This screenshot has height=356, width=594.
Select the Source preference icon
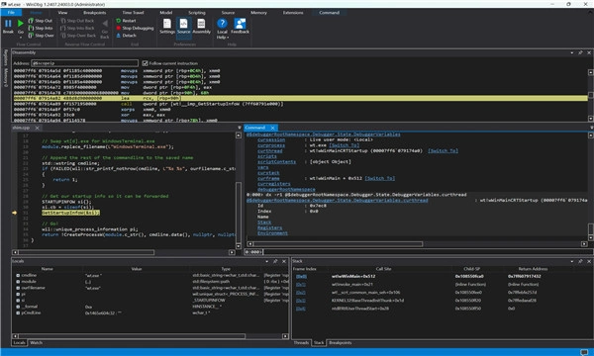tap(183, 24)
